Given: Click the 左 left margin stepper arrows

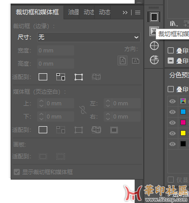Looking at the screenshot, I should pos(108,103).
